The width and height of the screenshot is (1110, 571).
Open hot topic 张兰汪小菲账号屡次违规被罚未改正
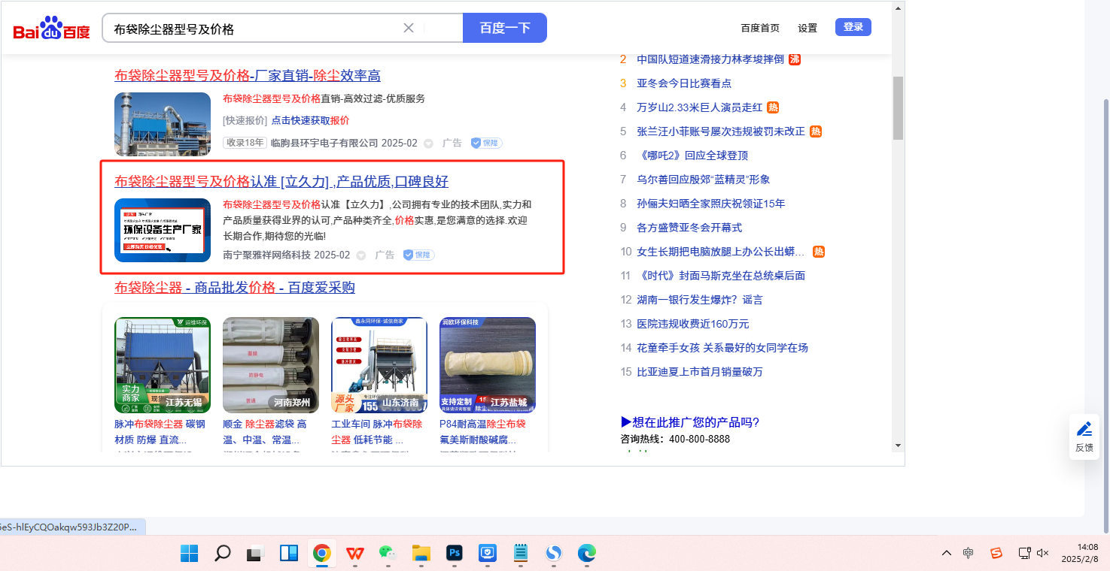[x=721, y=131]
